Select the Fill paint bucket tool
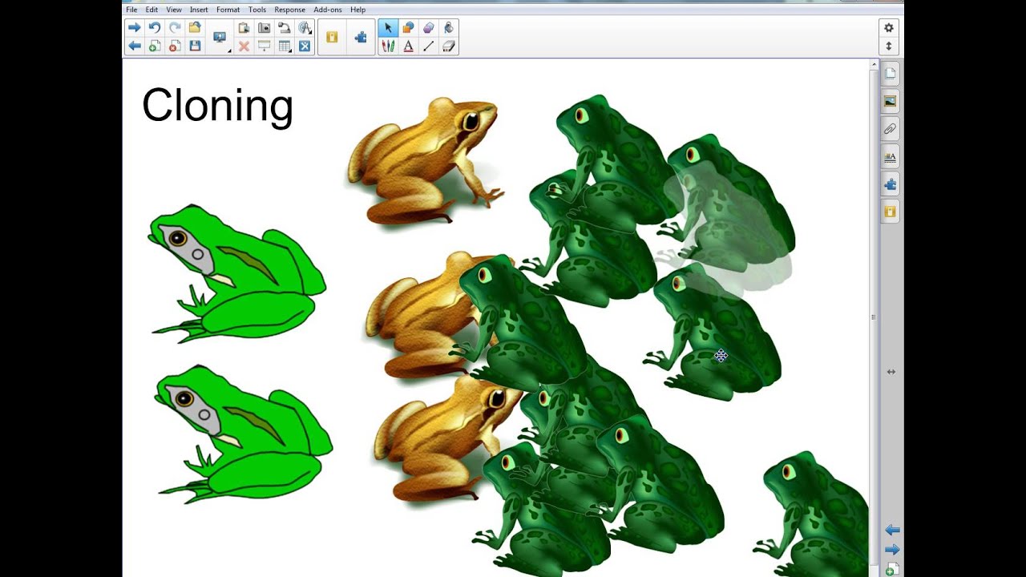The width and height of the screenshot is (1026, 577). pyautogui.click(x=448, y=27)
